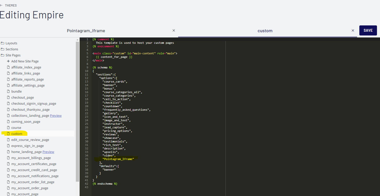The width and height of the screenshot is (380, 196).
Task: Click the Site Pages folder icon
Action: pyautogui.click(x=3, y=55)
